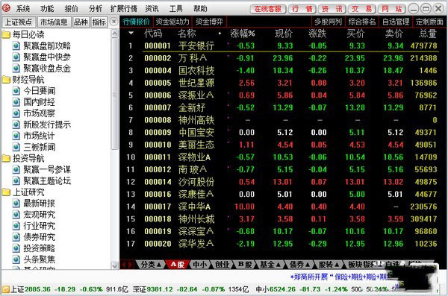Open the 系统 menu
This screenshot has height=296, width=448.
coord(23,9)
